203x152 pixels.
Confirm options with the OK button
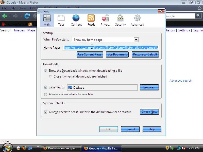pyautogui.click(x=109, y=129)
